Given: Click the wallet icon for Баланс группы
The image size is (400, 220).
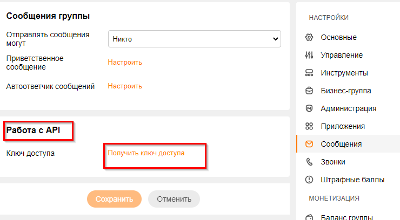Looking at the screenshot, I should [x=309, y=217].
